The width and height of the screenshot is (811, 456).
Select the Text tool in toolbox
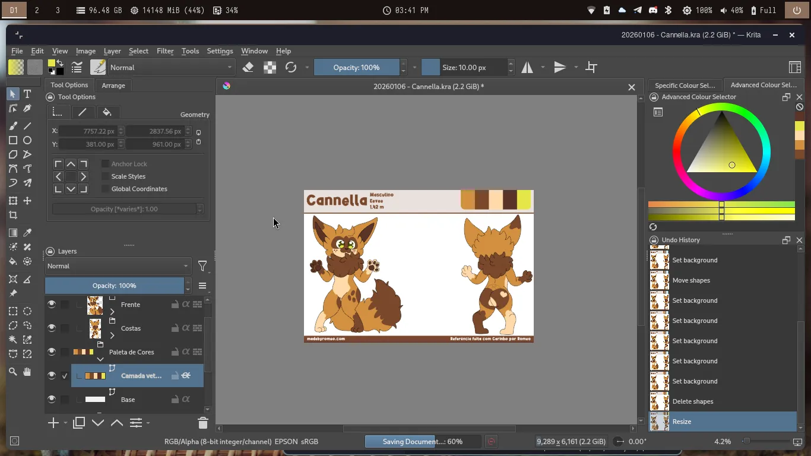27,94
